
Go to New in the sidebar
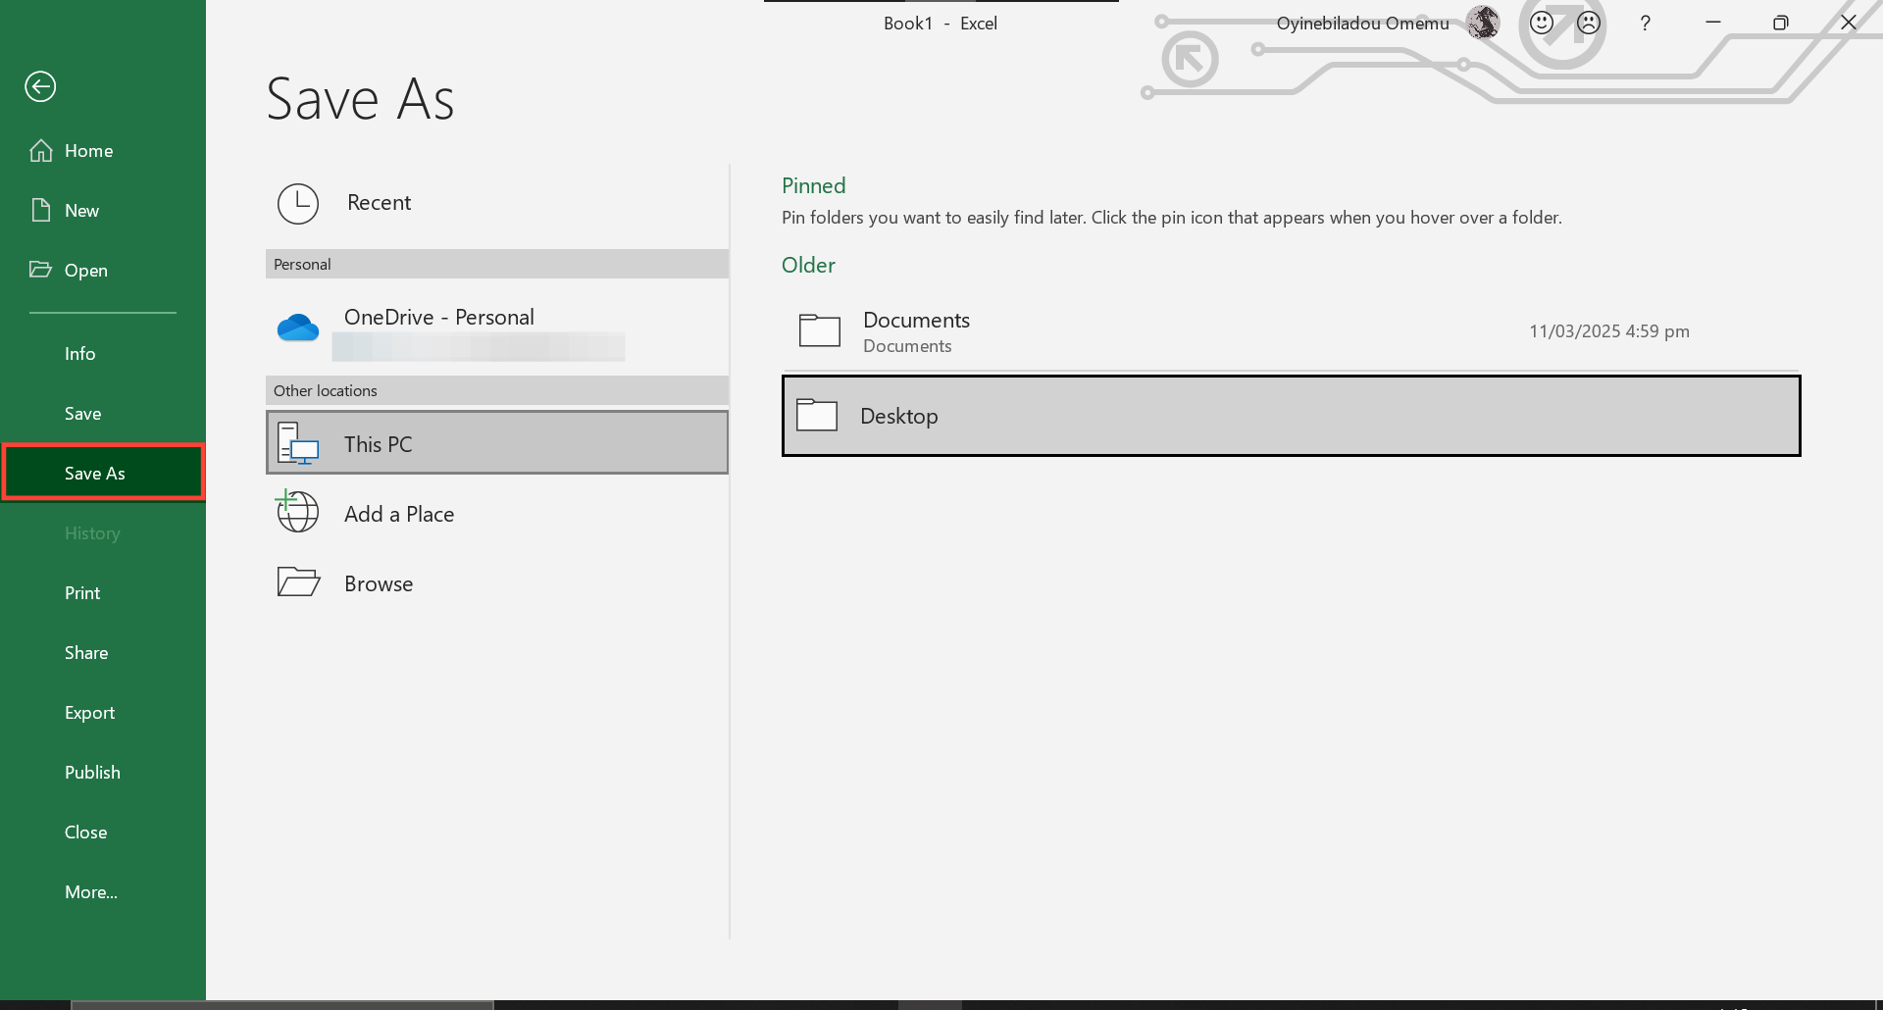(x=81, y=211)
